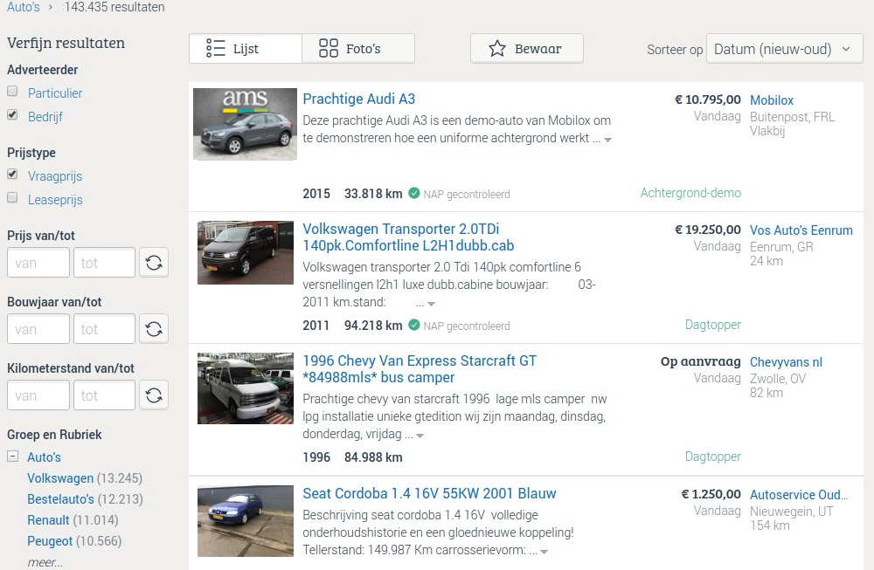Click the Achtergrond-demo label

click(x=690, y=193)
